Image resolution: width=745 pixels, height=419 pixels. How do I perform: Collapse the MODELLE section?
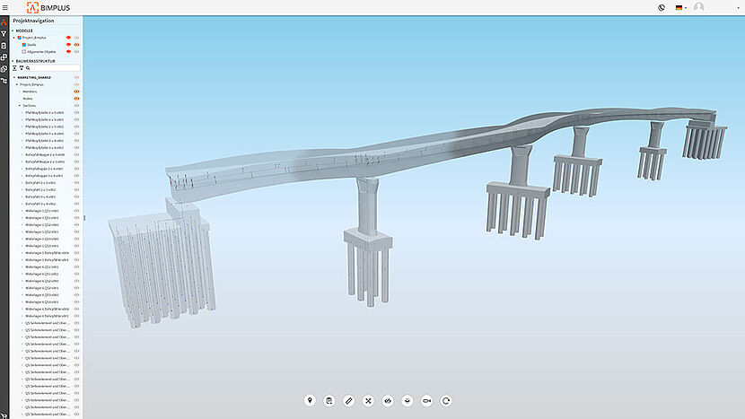[13, 31]
